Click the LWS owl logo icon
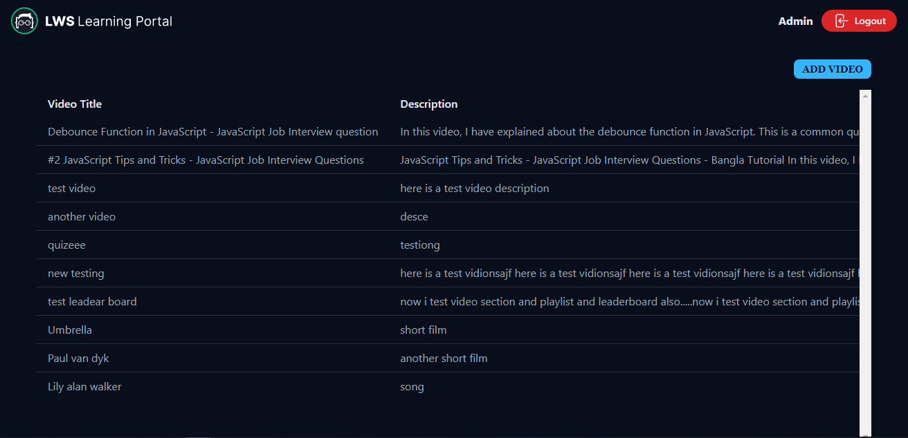 tap(24, 21)
